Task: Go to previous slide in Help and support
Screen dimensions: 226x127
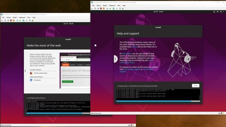Action: pyautogui.click(x=115, y=59)
